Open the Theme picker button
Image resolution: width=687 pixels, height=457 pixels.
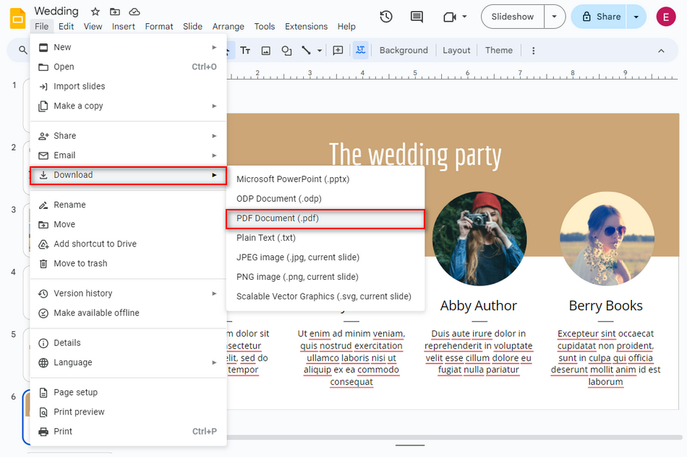point(499,50)
